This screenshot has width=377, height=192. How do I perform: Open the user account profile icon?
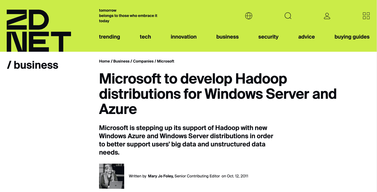327,16
